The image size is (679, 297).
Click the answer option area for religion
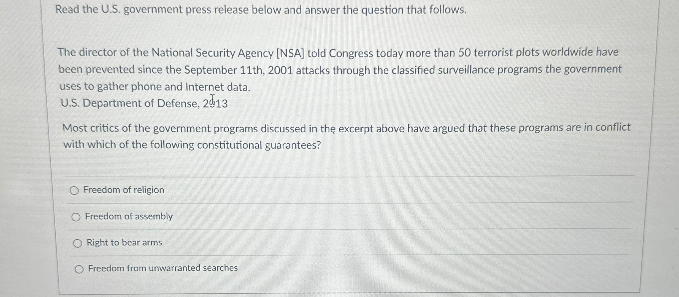pyautogui.click(x=193, y=190)
